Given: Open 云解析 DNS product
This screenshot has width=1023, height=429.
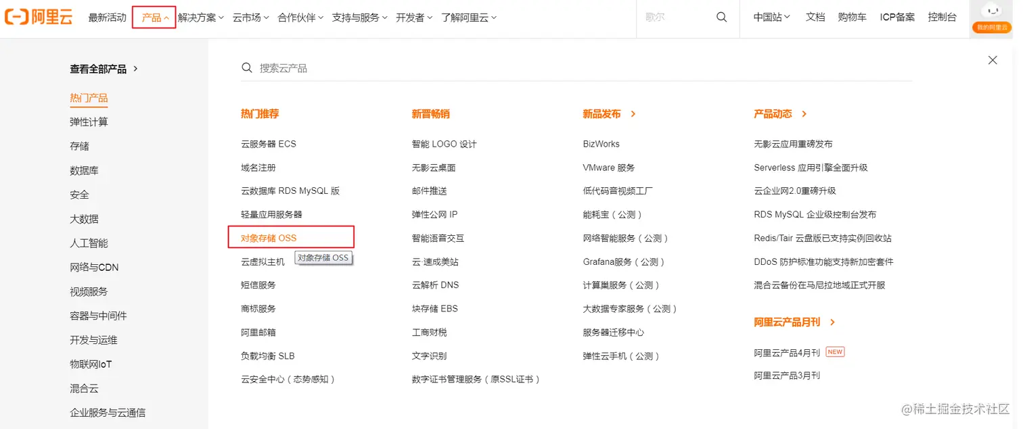Looking at the screenshot, I should 436,285.
